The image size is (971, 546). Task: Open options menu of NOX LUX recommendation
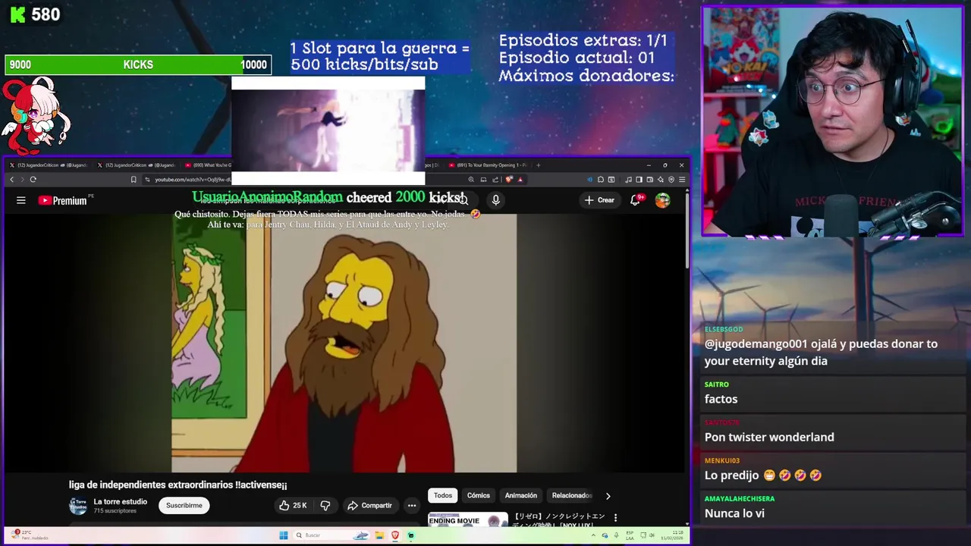[615, 518]
